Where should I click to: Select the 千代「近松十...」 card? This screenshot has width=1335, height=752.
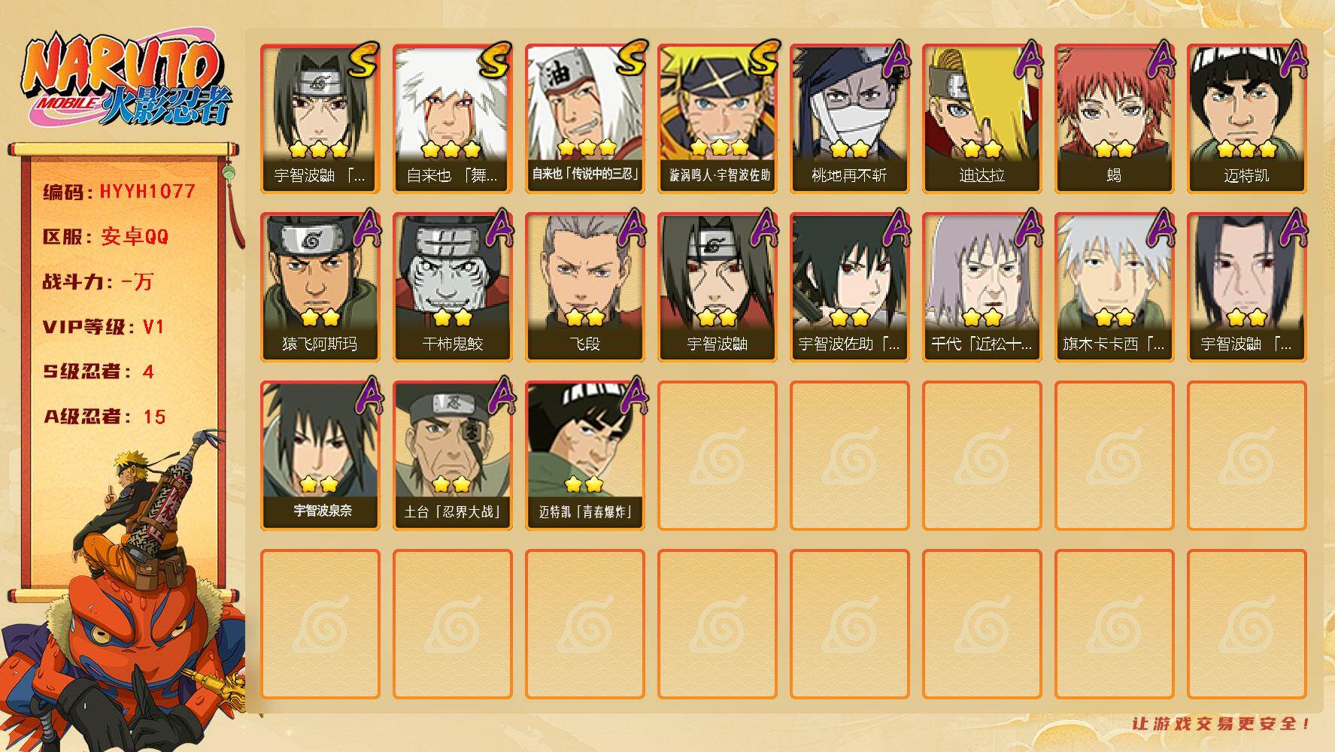982,287
